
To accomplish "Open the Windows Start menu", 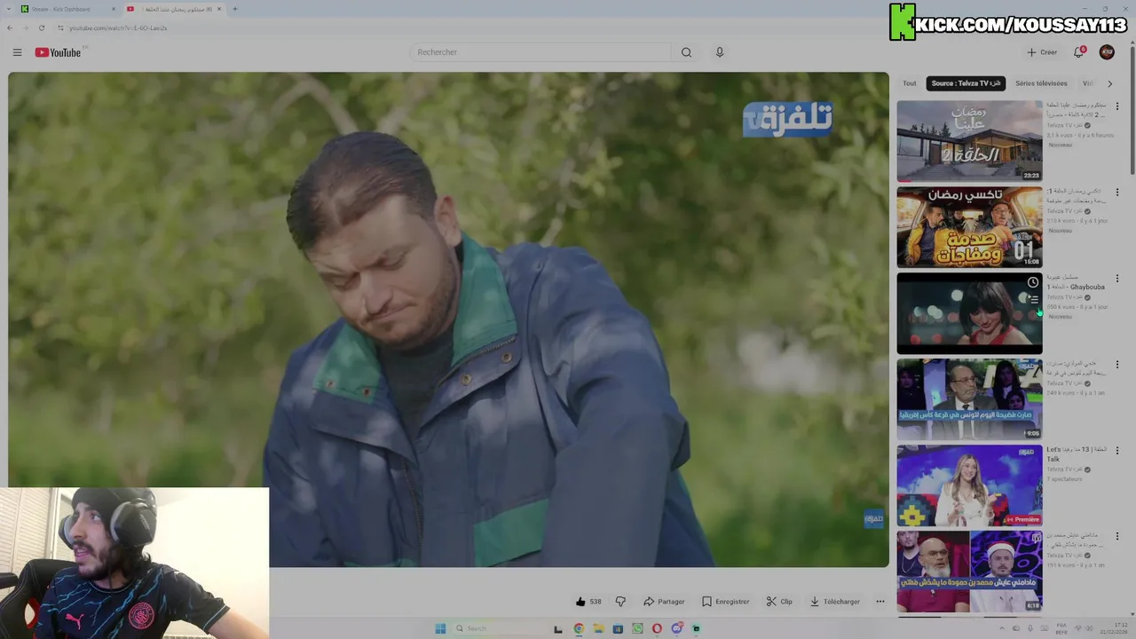I will click(440, 628).
